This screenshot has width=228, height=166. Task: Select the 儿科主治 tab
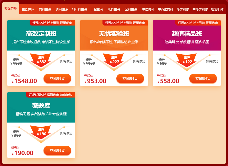[x=114, y=9]
